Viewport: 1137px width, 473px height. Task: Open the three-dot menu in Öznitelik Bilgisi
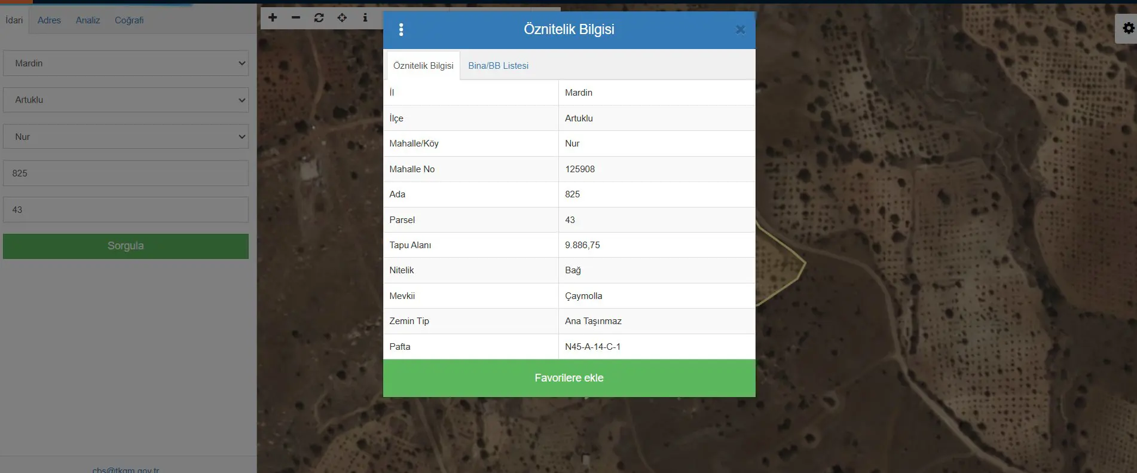(x=401, y=29)
